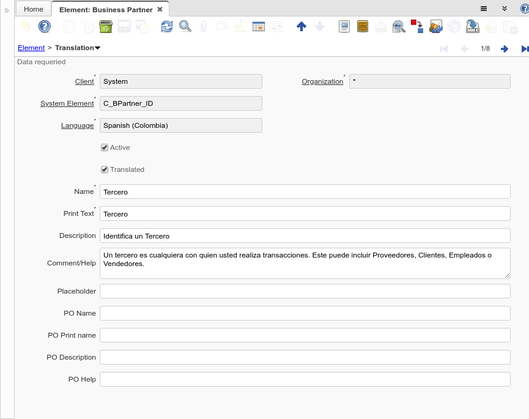529x419 pixels.
Task: Click the PO Name input field
Action: (x=305, y=313)
